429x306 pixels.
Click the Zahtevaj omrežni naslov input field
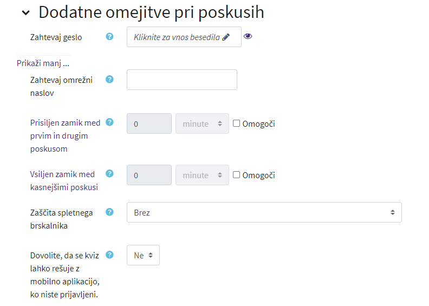pyautogui.click(x=182, y=80)
